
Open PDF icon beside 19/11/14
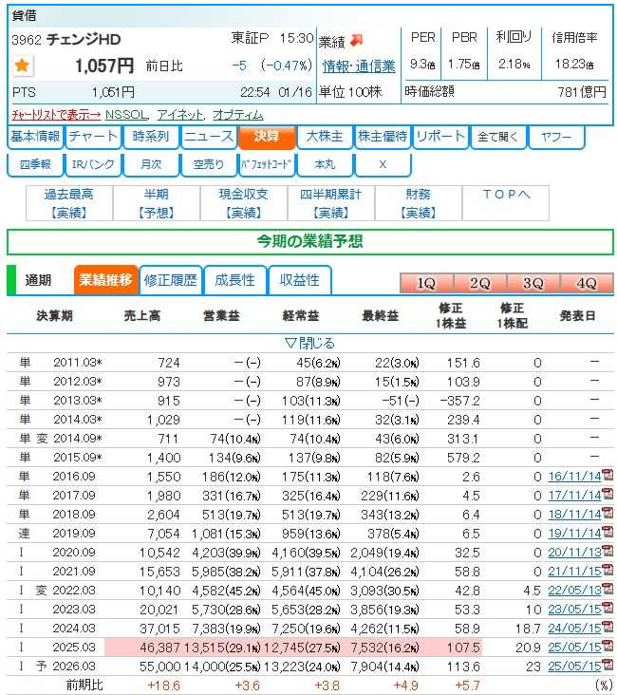click(608, 533)
